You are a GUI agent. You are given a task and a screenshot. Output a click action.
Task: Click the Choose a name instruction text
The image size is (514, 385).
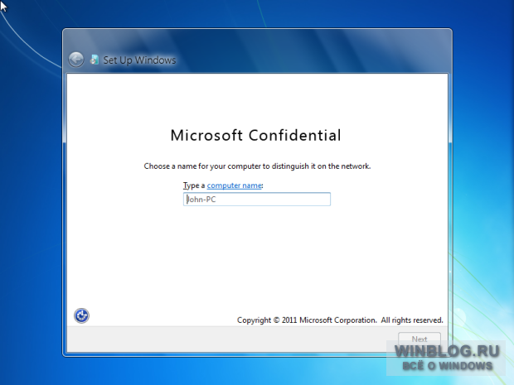[257, 166]
